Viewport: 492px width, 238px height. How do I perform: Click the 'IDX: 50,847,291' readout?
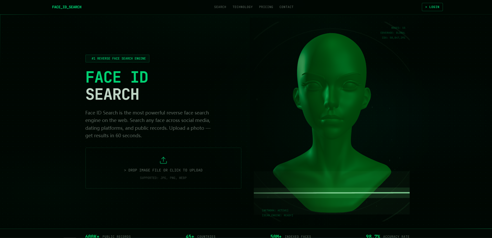pyautogui.click(x=394, y=38)
